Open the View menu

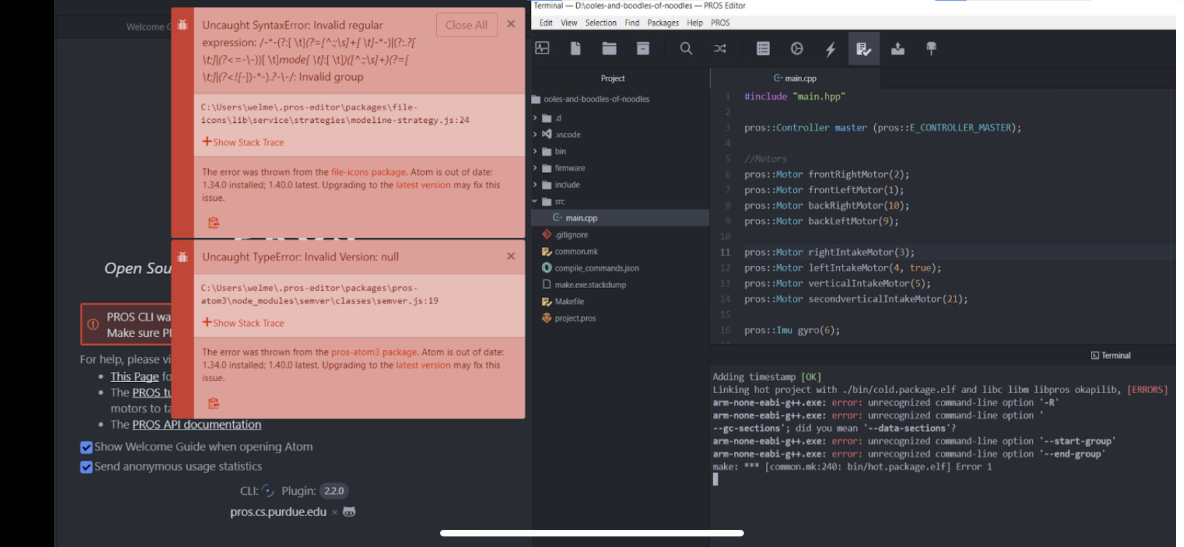coord(569,22)
